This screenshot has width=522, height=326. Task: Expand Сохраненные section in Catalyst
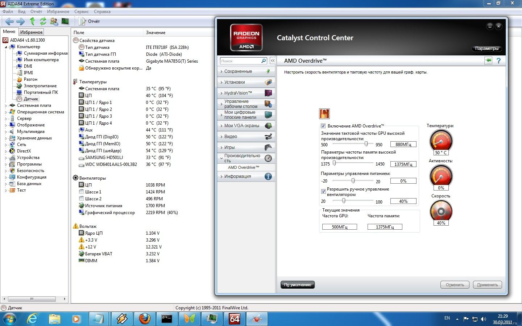[x=246, y=71]
